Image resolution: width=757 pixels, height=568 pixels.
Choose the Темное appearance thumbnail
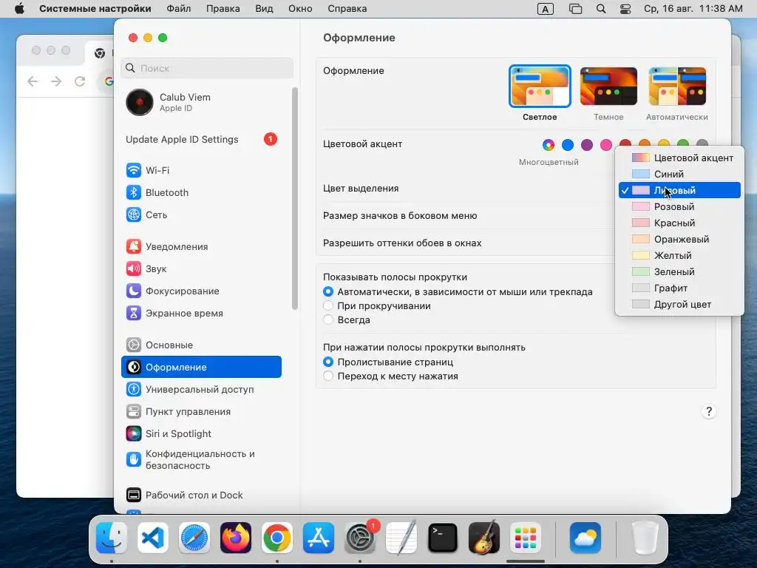coord(608,86)
